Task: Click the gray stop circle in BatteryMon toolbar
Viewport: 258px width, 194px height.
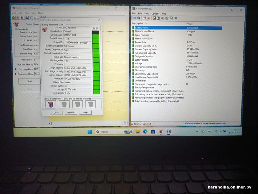Action: [x=18, y=18]
